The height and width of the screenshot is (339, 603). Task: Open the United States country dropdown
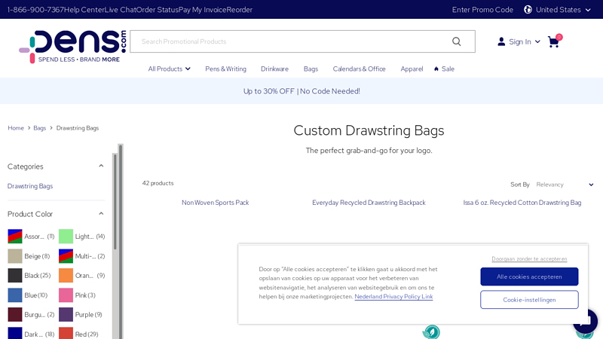[x=558, y=10]
